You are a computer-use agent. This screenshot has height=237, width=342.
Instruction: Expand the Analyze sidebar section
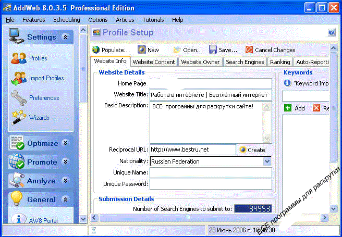[x=65, y=181]
